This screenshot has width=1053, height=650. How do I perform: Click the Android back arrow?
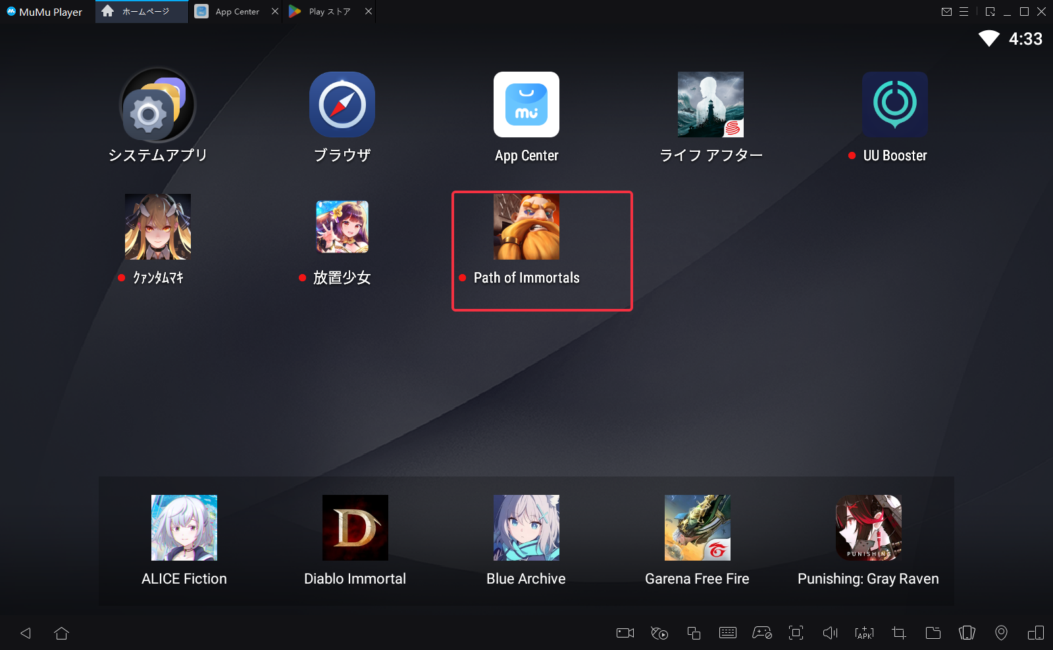(x=26, y=633)
